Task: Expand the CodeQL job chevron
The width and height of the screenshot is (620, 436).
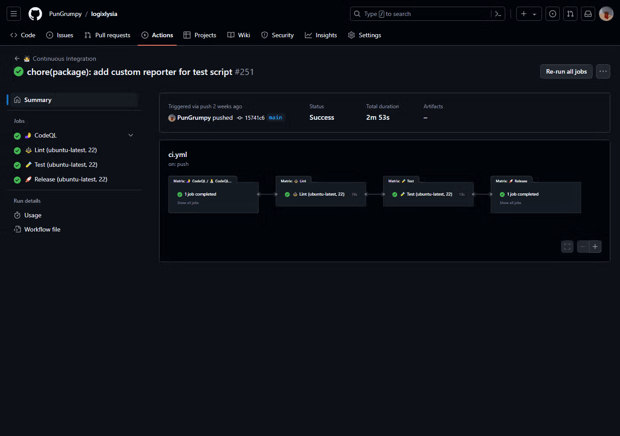Action: point(131,135)
